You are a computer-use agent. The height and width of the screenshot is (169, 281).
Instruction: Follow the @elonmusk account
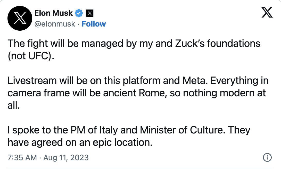tap(94, 24)
